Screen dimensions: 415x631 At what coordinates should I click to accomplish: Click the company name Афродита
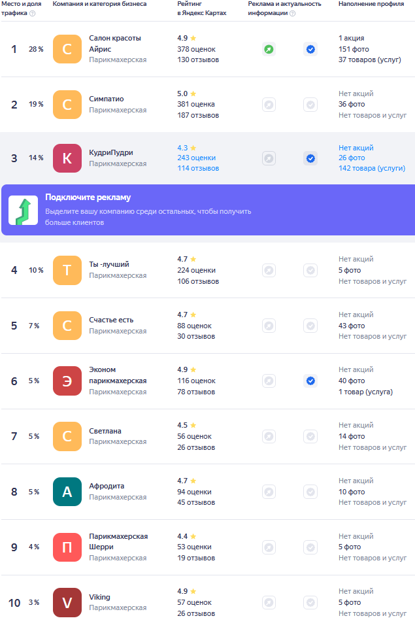coord(107,486)
